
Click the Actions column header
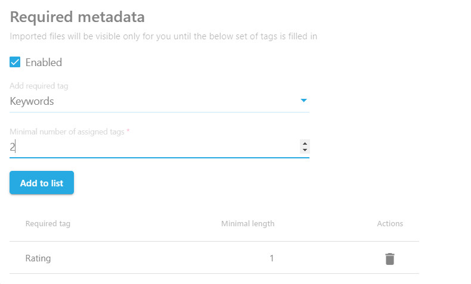(x=390, y=224)
